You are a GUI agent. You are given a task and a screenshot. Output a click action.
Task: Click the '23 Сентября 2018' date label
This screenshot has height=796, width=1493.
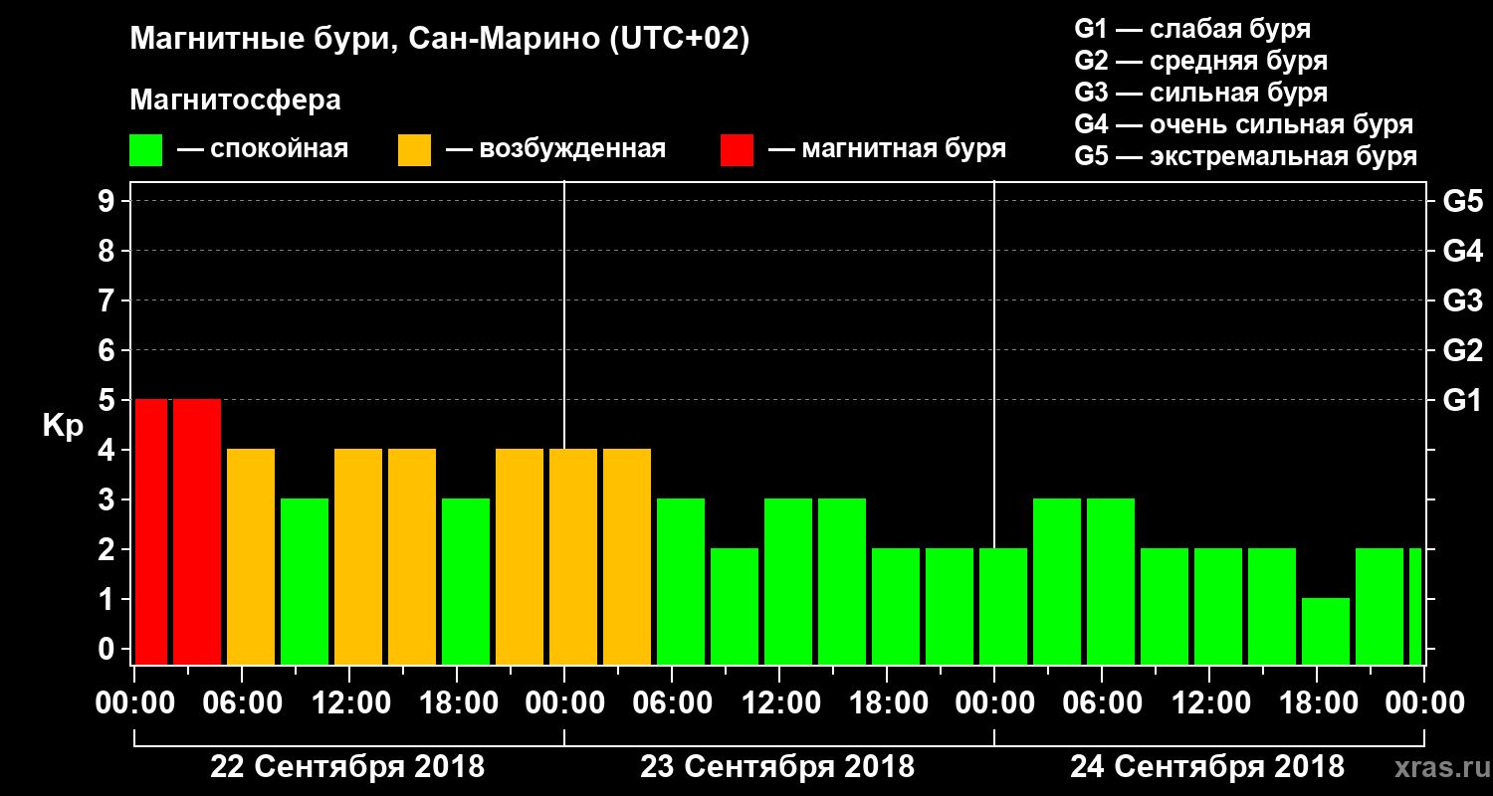click(x=777, y=767)
